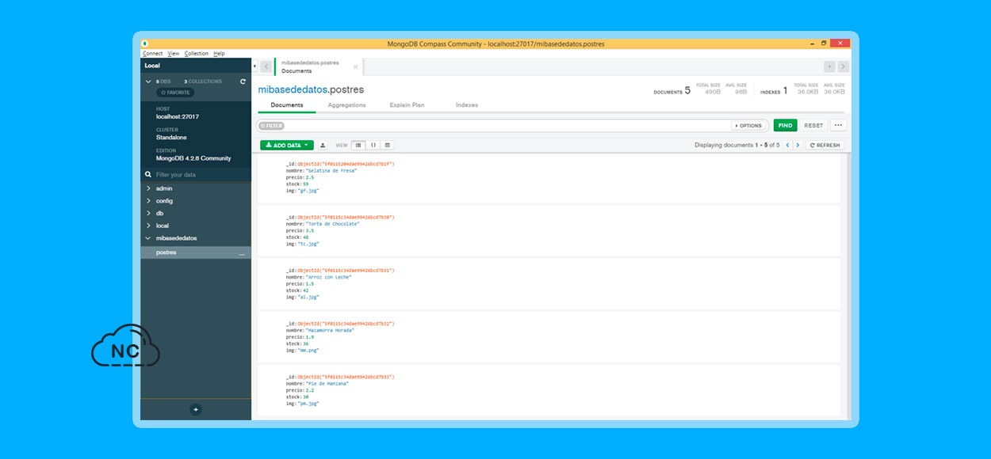The height and width of the screenshot is (459, 991).
Task: Click the "mm.png" img value
Action: coord(308,351)
